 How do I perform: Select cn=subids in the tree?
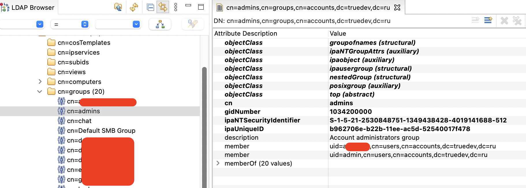73,62
